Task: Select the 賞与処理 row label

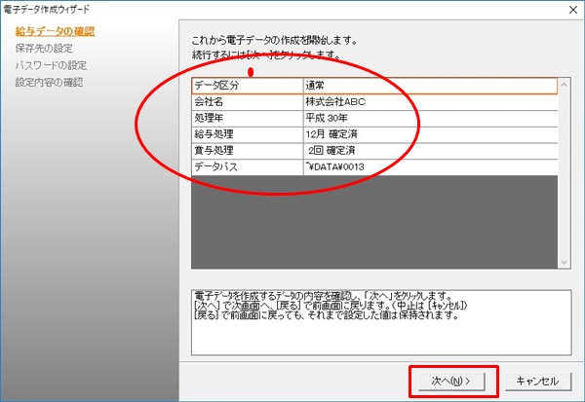Action: (x=248, y=151)
